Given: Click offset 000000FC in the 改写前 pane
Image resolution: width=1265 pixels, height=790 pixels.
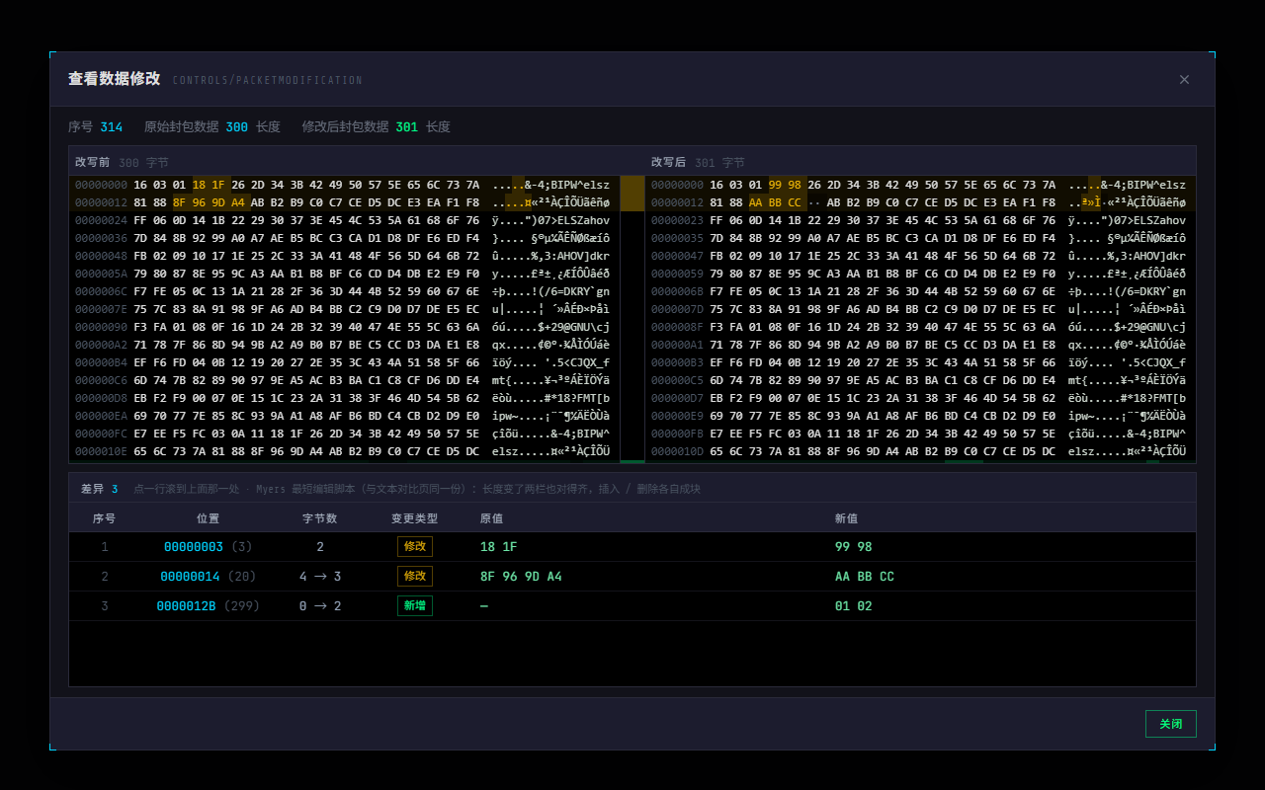Looking at the screenshot, I should click(101, 434).
